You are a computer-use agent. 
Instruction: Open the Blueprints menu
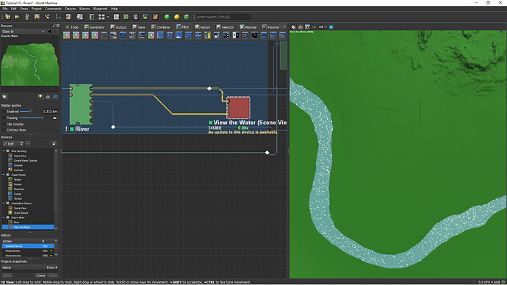point(100,9)
